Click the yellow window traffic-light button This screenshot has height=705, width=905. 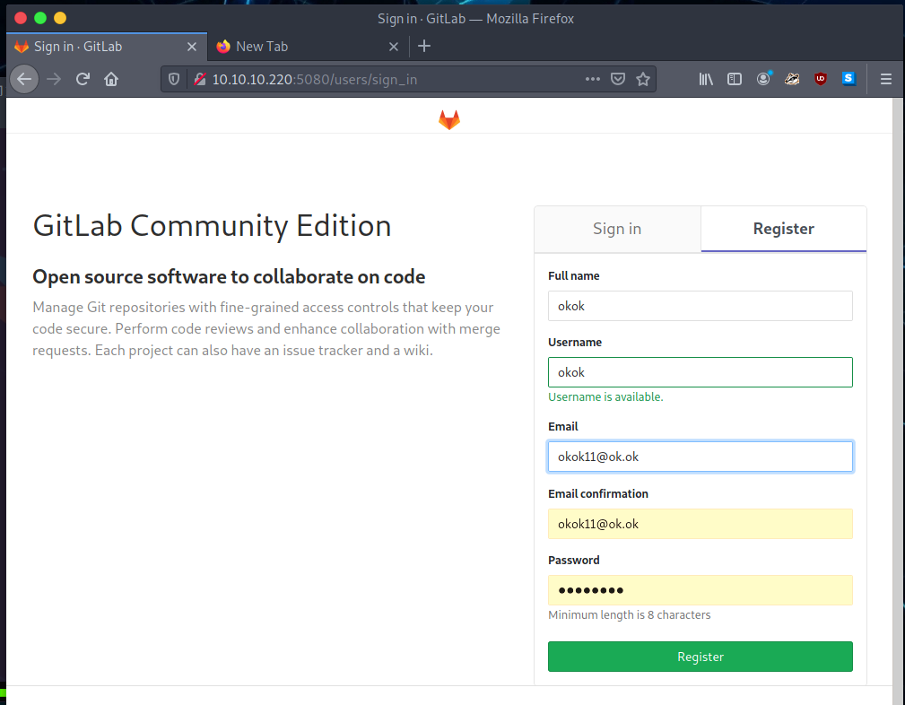[x=60, y=18]
